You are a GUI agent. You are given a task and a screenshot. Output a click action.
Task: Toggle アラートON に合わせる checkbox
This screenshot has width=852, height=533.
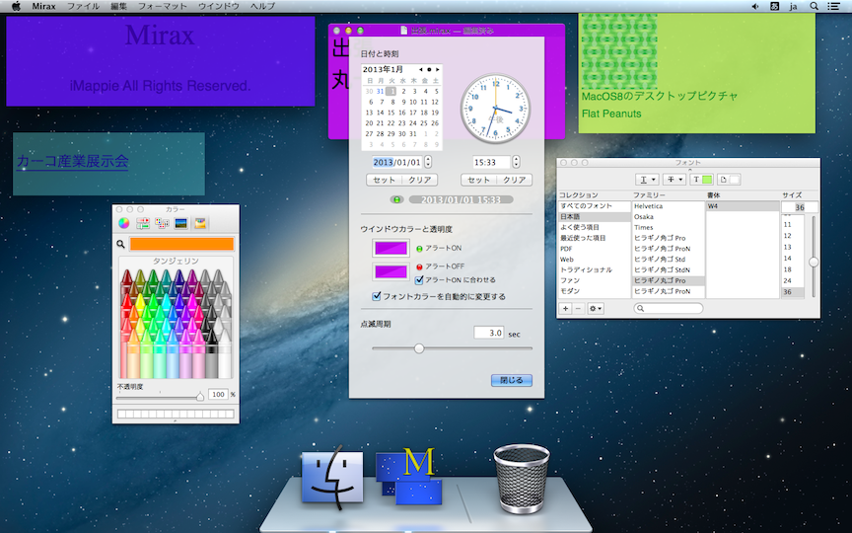pyautogui.click(x=419, y=280)
